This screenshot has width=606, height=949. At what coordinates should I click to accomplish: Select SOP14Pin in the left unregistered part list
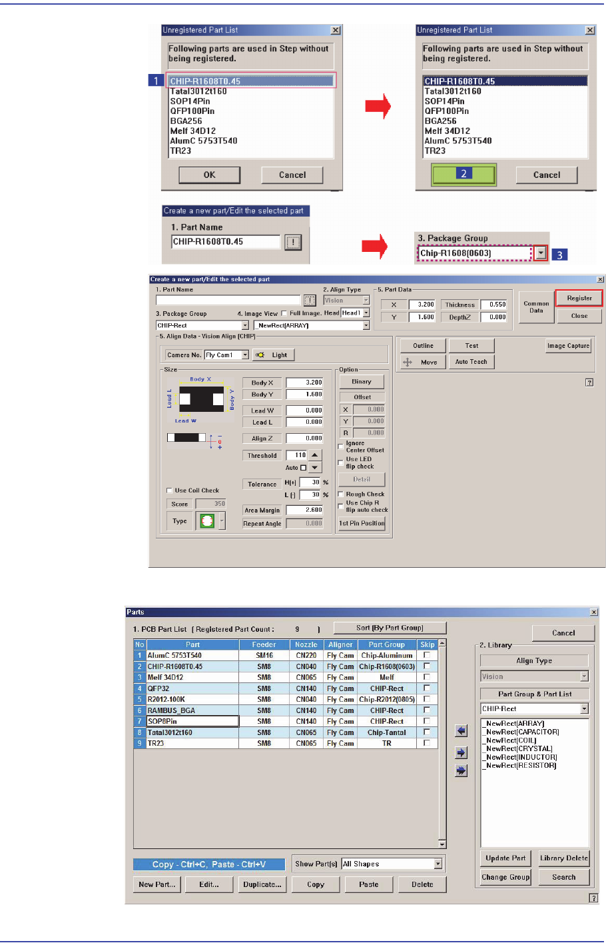pos(190,101)
